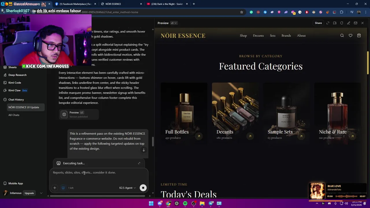Open the wishlist heart icon
Viewport: 370px width, 208px height.
click(x=350, y=36)
